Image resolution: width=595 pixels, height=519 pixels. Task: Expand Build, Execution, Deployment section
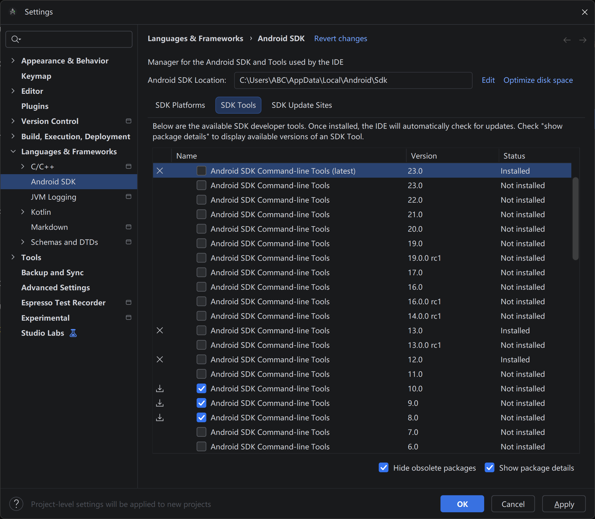[13, 136]
